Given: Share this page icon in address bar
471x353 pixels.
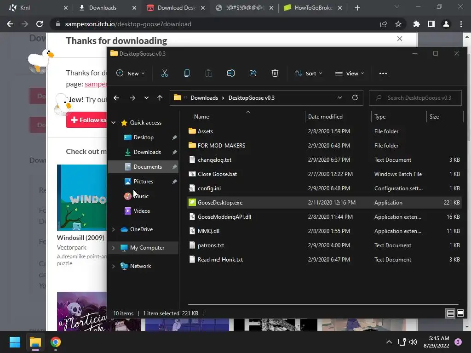Looking at the screenshot, I should 384,24.
